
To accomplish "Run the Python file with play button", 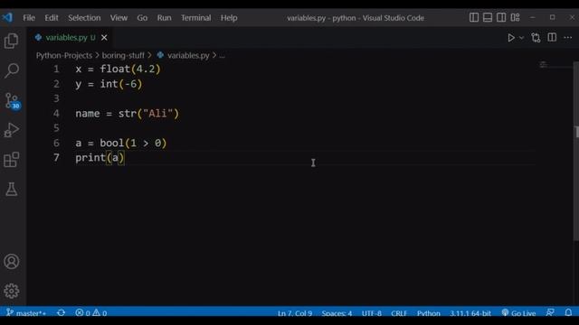I will pyautogui.click(x=511, y=38).
